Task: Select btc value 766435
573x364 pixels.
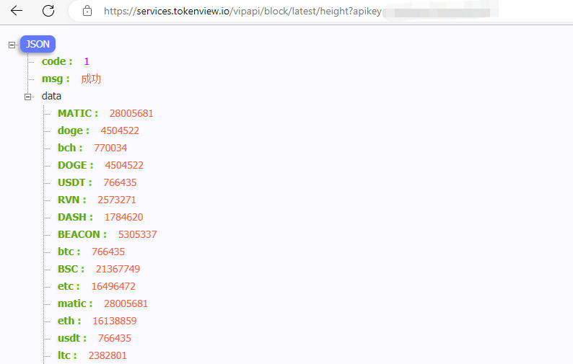Action: tap(108, 252)
